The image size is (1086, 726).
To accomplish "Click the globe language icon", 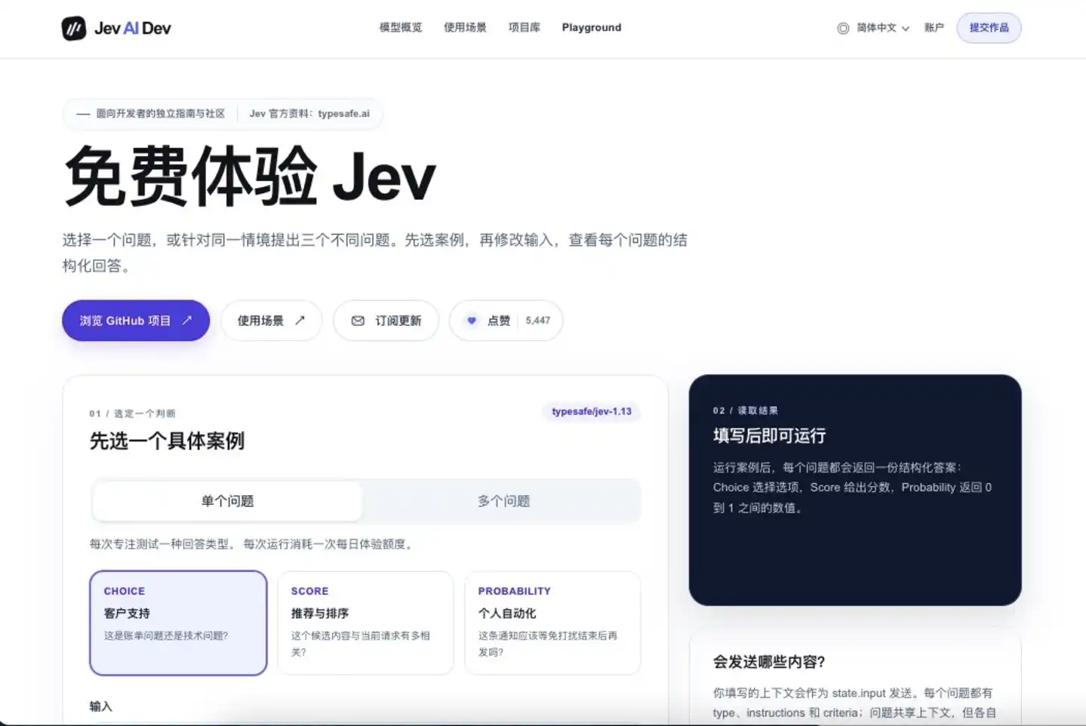I will tap(843, 28).
